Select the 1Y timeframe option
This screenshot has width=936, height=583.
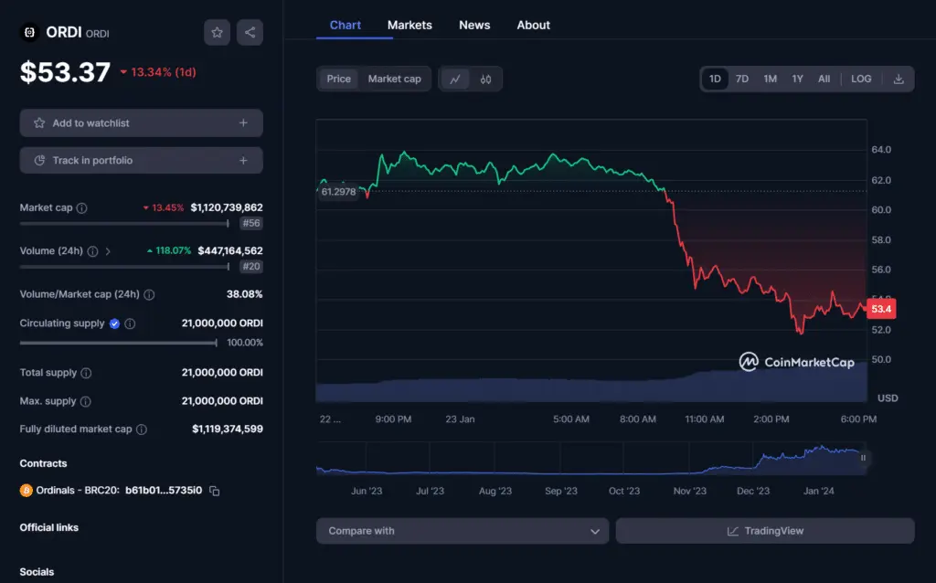(796, 79)
